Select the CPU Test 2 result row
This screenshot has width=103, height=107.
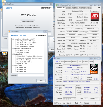[x=23, y=52]
